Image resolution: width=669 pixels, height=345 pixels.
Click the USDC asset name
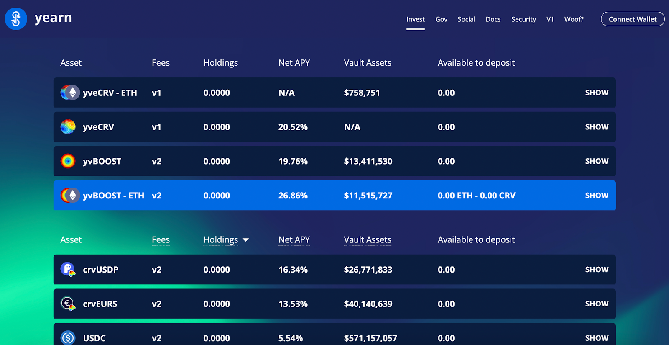(94, 338)
